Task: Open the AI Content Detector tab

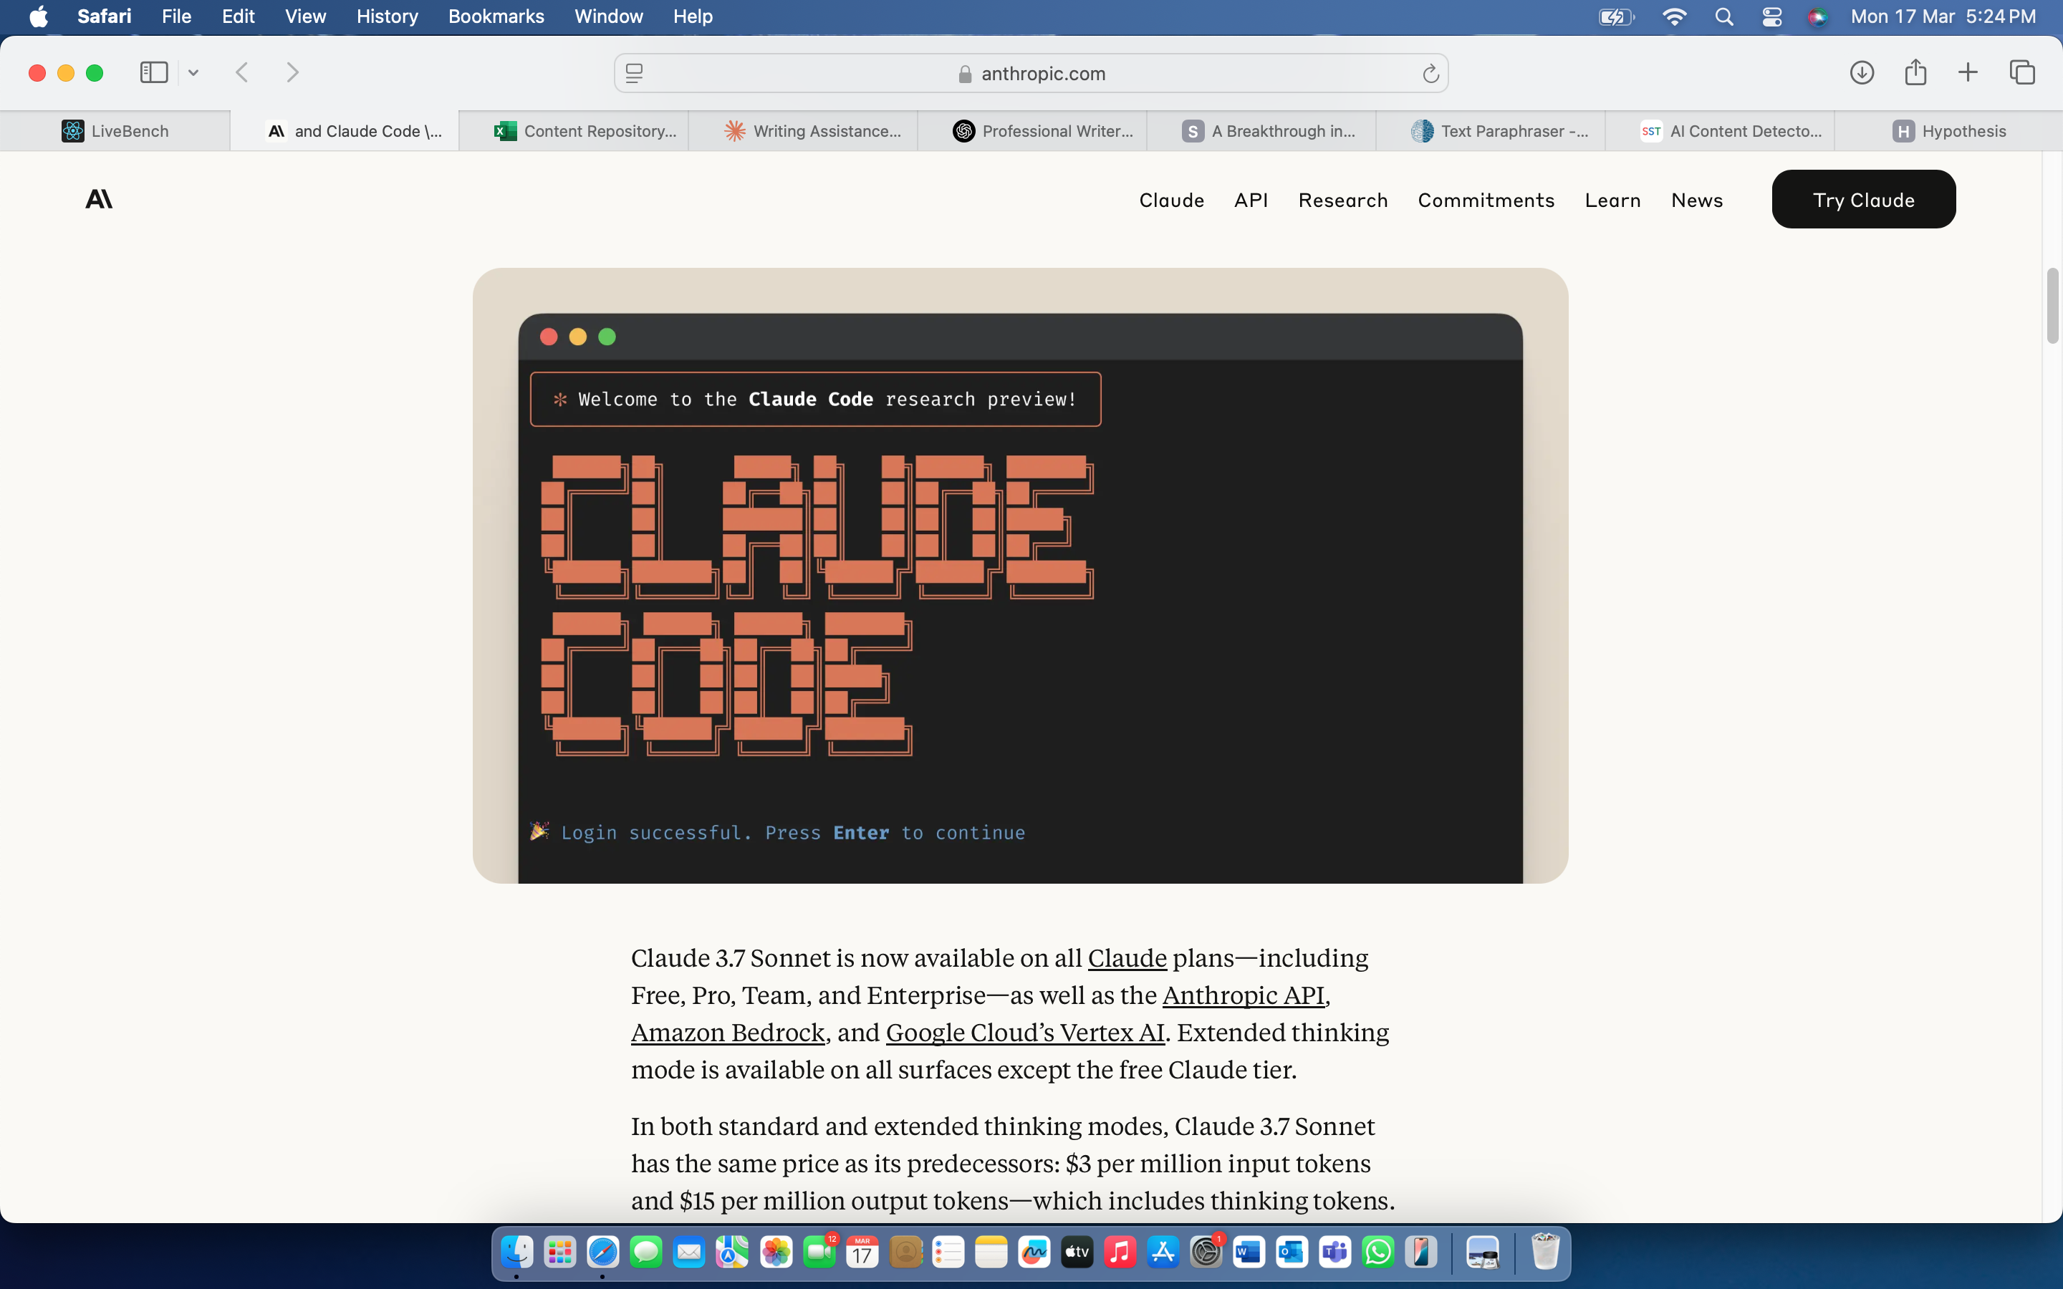Action: click(1721, 130)
